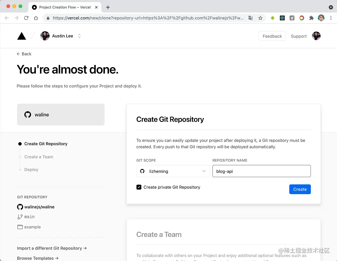
Task: Click the blue Create button
Action: pyautogui.click(x=300, y=189)
